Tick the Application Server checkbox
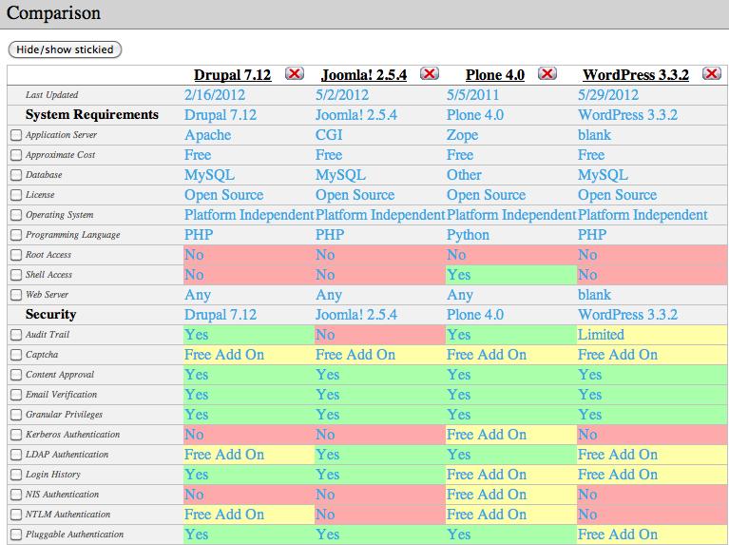The height and width of the screenshot is (545, 729). click(16, 135)
